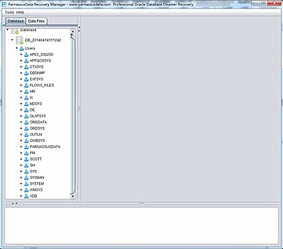Click the HR user icon

point(27,92)
